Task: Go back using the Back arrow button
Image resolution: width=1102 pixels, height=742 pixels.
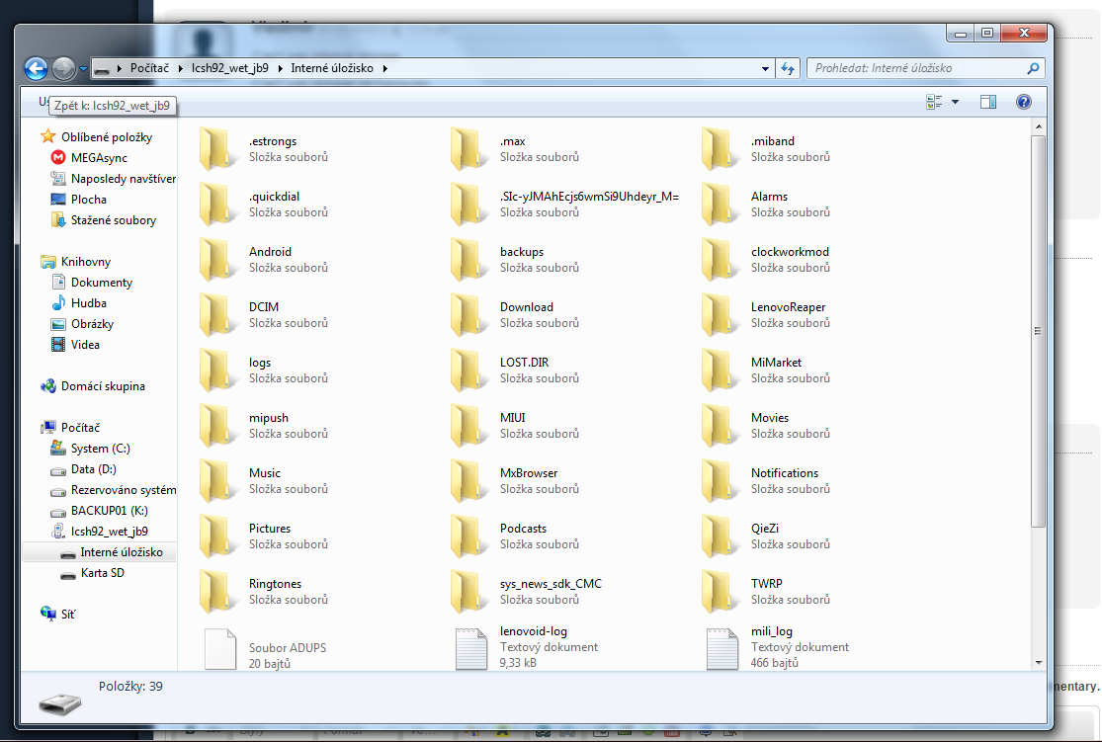Action: point(36,68)
